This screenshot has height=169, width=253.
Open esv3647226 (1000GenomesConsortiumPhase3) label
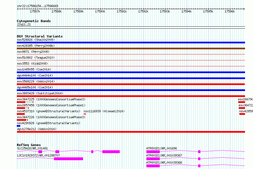tap(51, 117)
